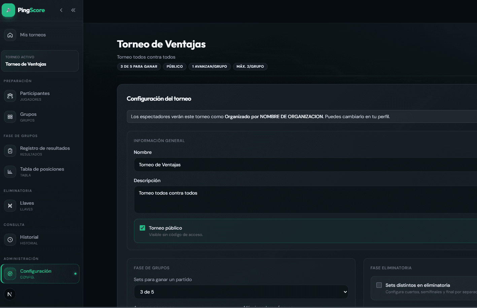Click the Llaves bracket icon
Screen dimensions: 477x308
coord(10,206)
